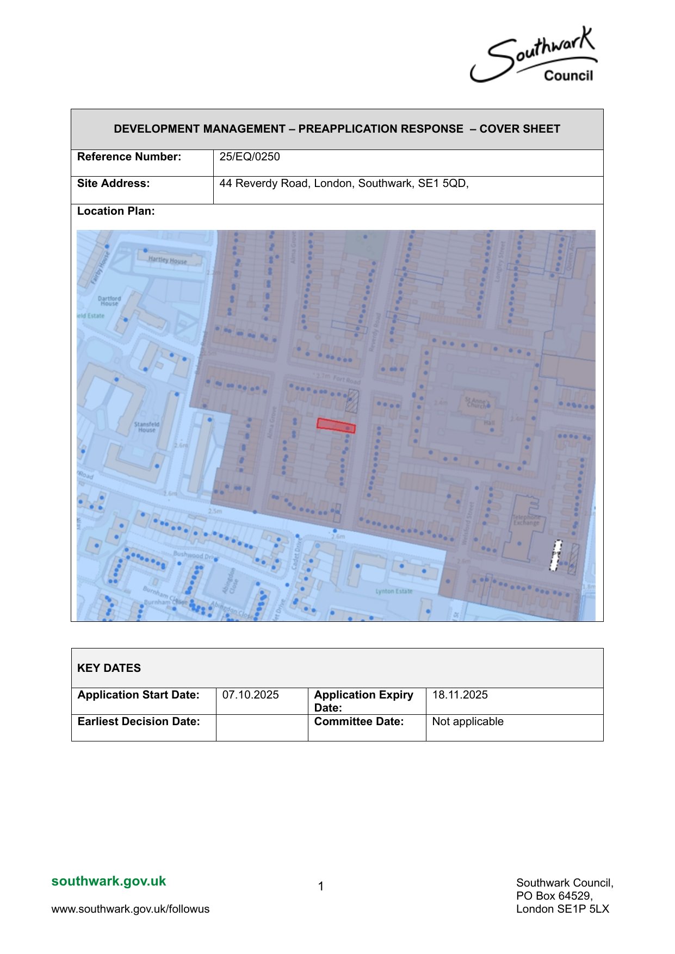Click the KEY DATES table header
This screenshot has width=675, height=954.
click(109, 668)
